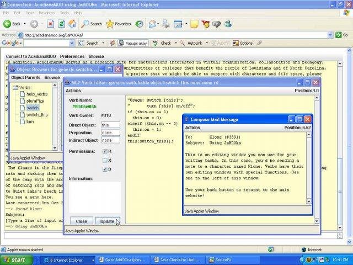Open the Mail envelope icon
353x265 pixels.
click(x=152, y=24)
